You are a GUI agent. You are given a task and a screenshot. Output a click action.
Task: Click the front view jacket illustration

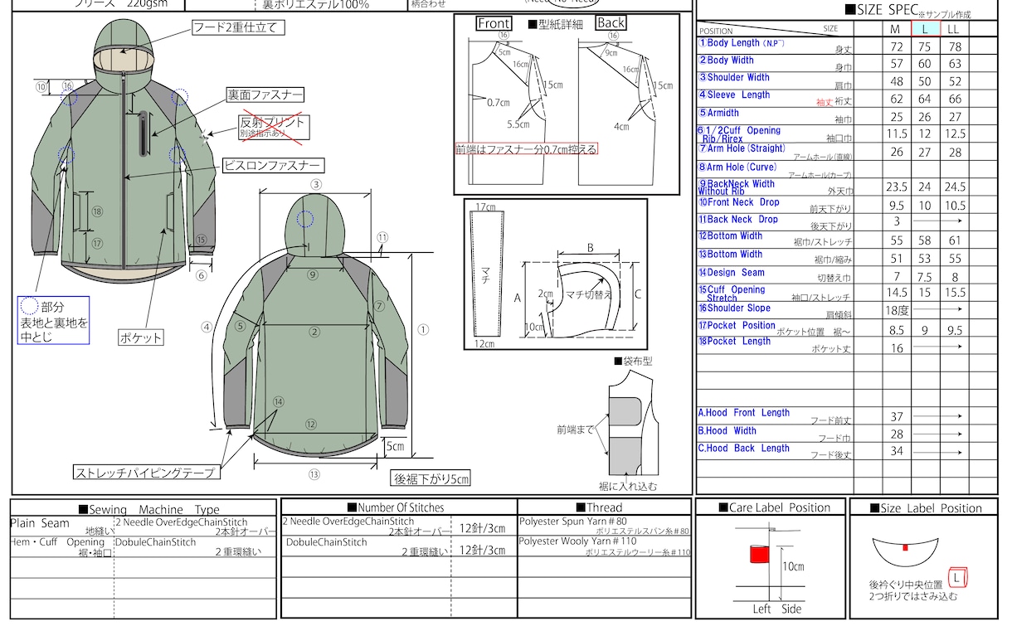point(122,153)
